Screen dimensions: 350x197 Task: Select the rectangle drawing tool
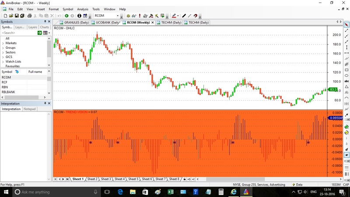pos(346,70)
